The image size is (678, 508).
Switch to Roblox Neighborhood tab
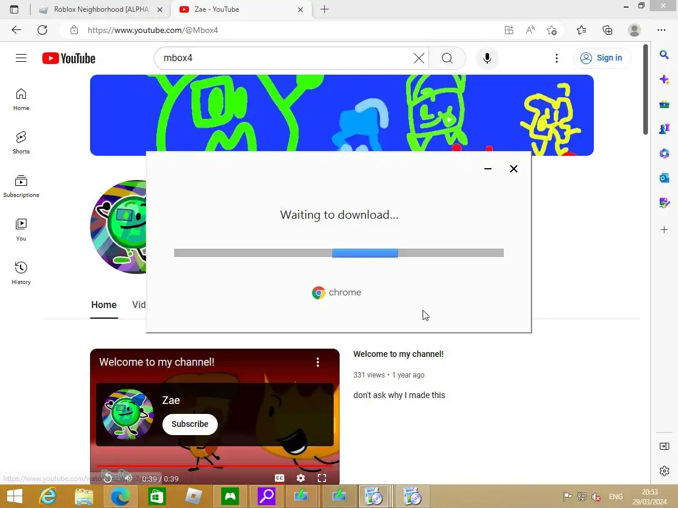pos(101,9)
